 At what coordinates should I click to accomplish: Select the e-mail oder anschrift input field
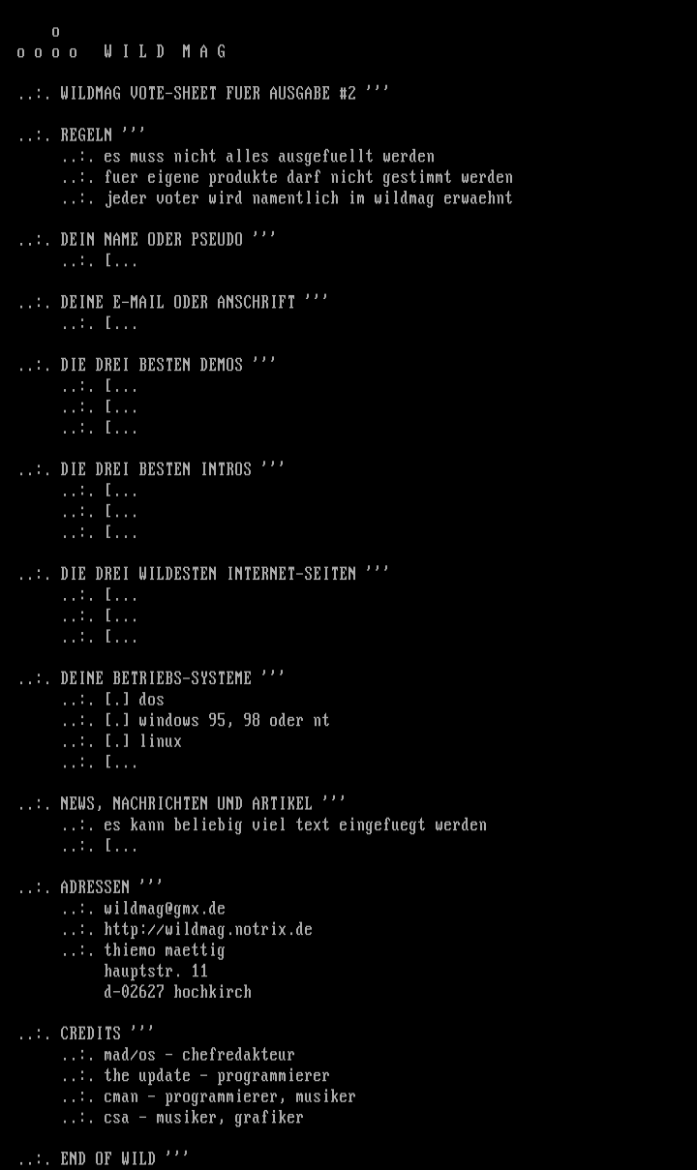click(121, 323)
